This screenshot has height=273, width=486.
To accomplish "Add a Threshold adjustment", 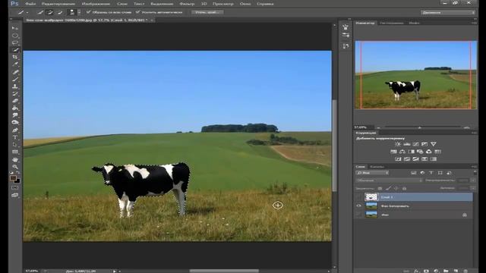I will 415,159.
